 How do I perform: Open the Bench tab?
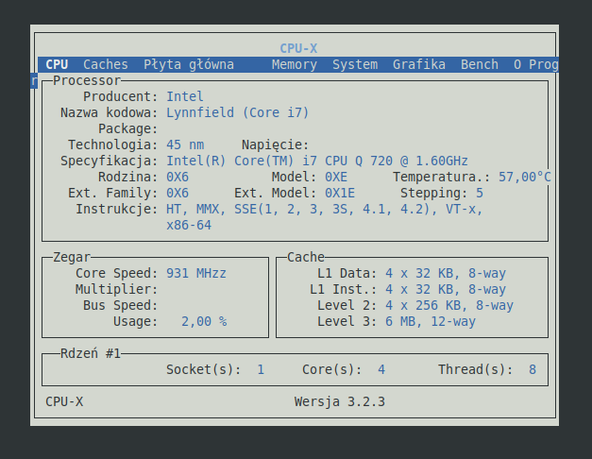(x=480, y=64)
